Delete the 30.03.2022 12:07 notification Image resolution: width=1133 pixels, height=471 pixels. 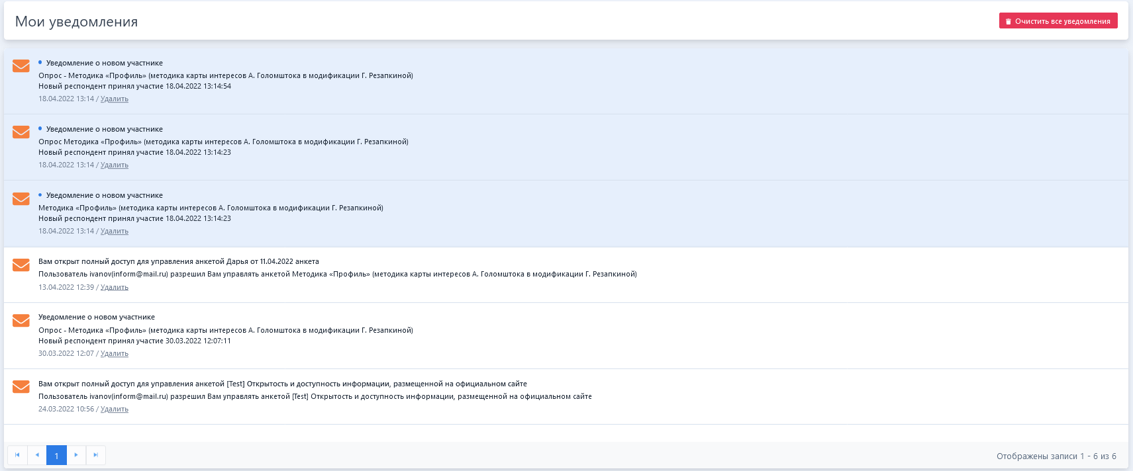tap(114, 354)
